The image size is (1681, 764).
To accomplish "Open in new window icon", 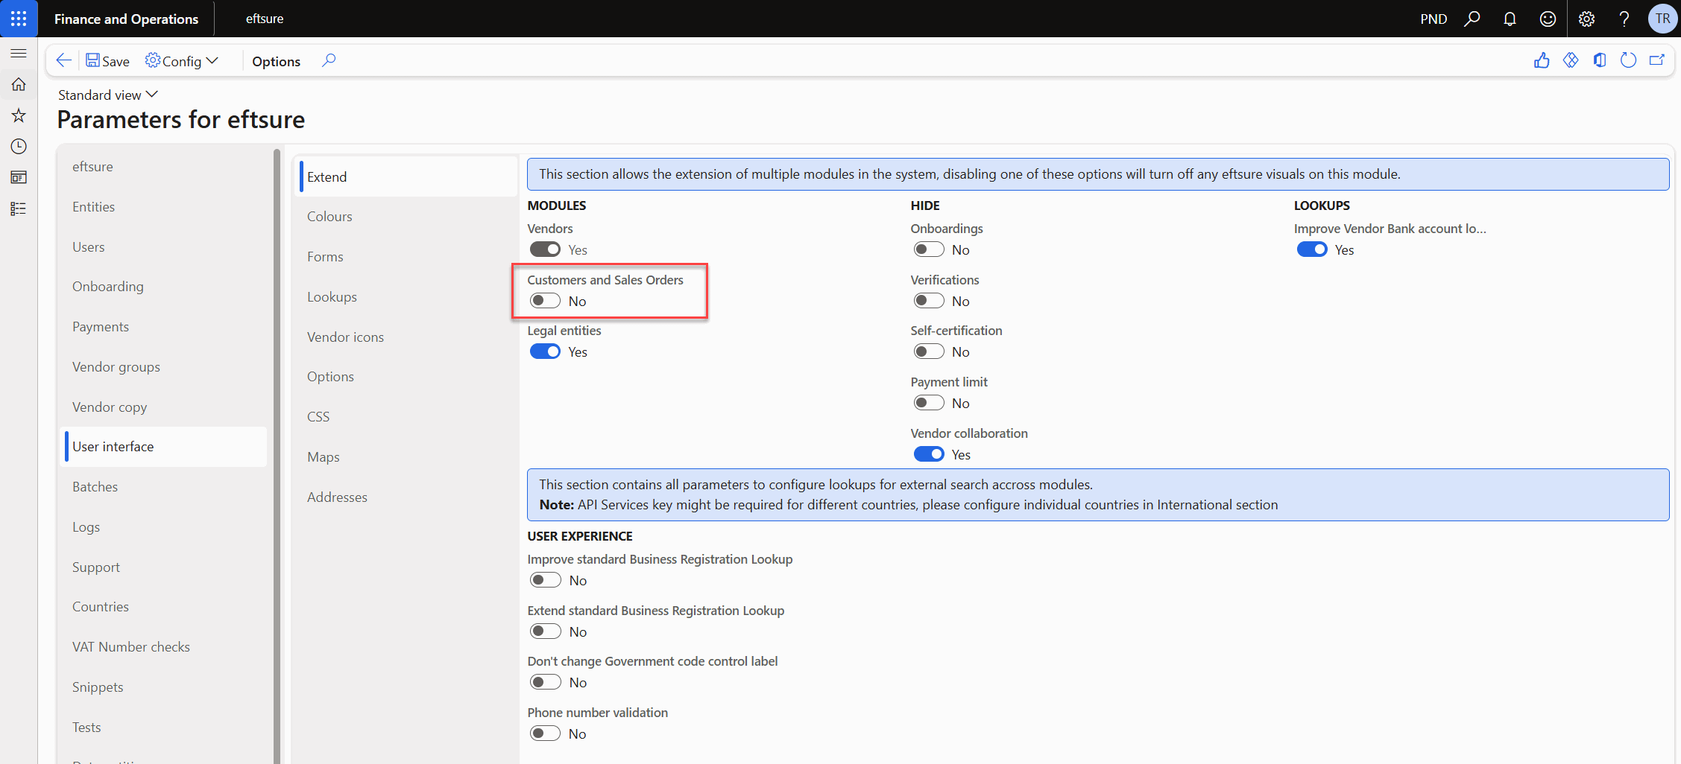I will click(x=1657, y=60).
